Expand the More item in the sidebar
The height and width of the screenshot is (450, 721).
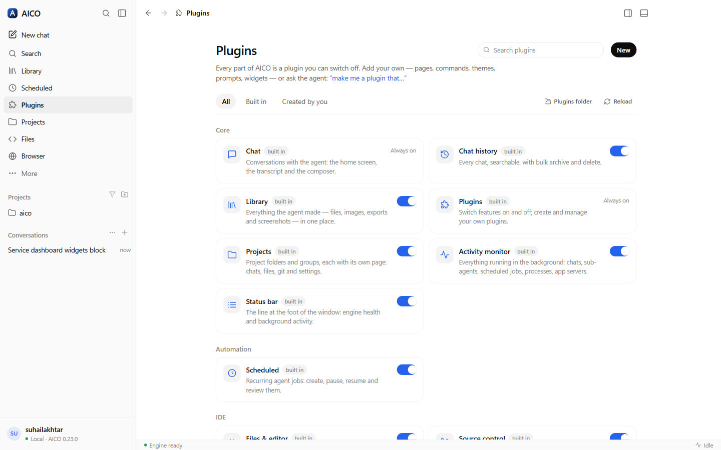click(68, 173)
